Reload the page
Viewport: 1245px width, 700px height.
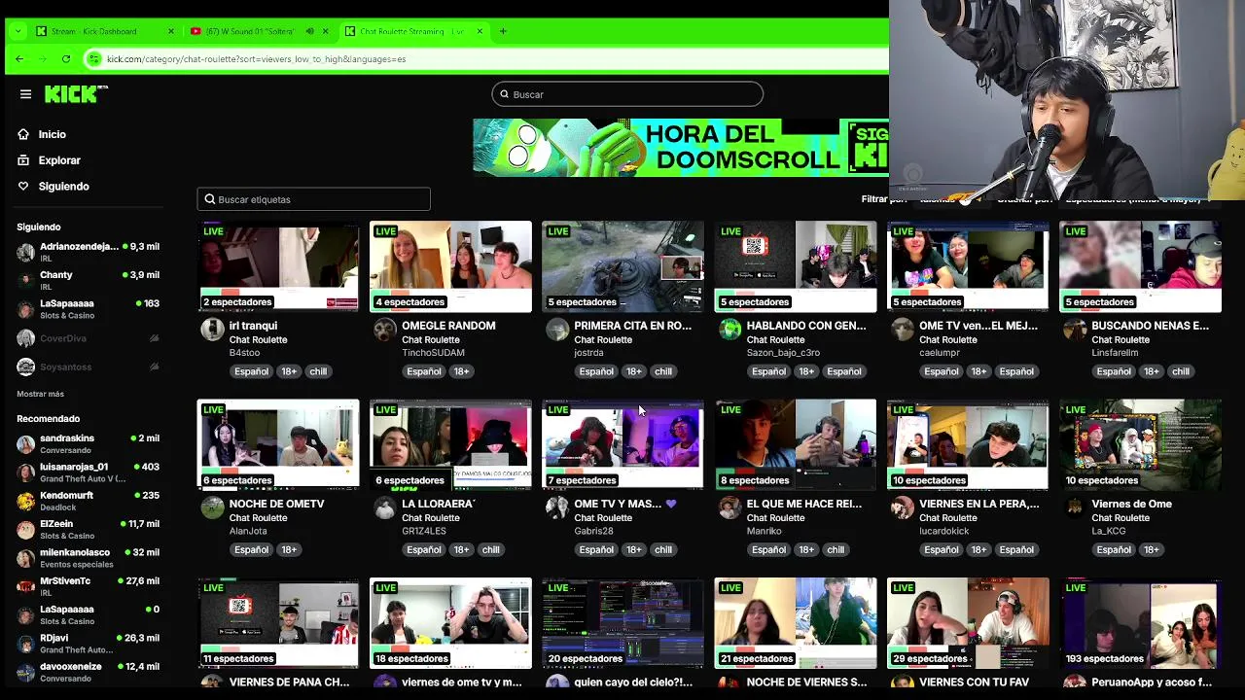pos(65,59)
